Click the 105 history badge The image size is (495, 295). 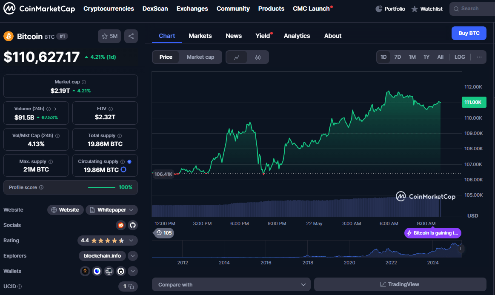[x=164, y=233]
